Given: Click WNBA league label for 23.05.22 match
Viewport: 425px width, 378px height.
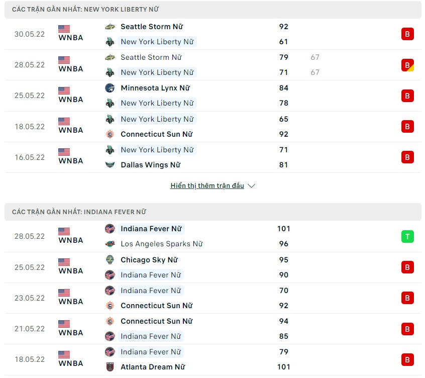Looking at the screenshot, I should pyautogui.click(x=71, y=302).
